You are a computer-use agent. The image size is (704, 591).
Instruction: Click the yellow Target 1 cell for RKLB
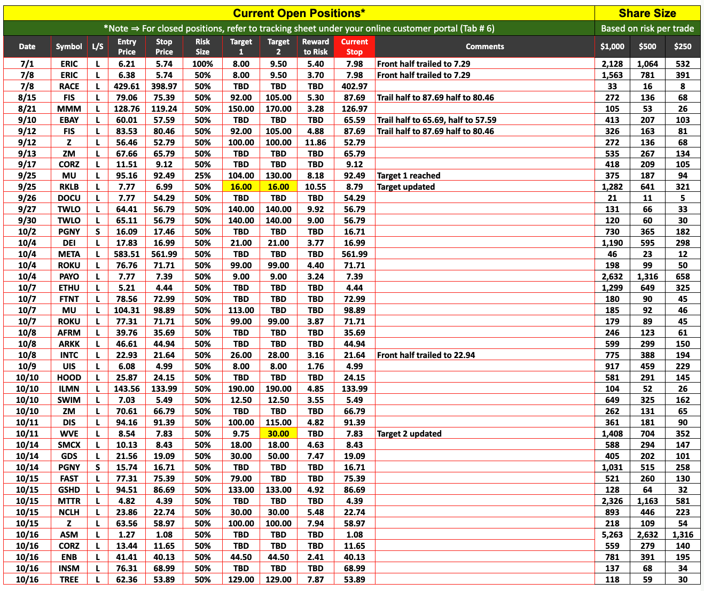241,187
